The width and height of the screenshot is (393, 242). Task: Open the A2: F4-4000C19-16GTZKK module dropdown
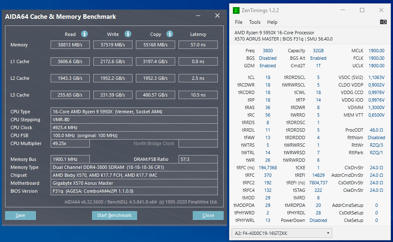[282, 233]
